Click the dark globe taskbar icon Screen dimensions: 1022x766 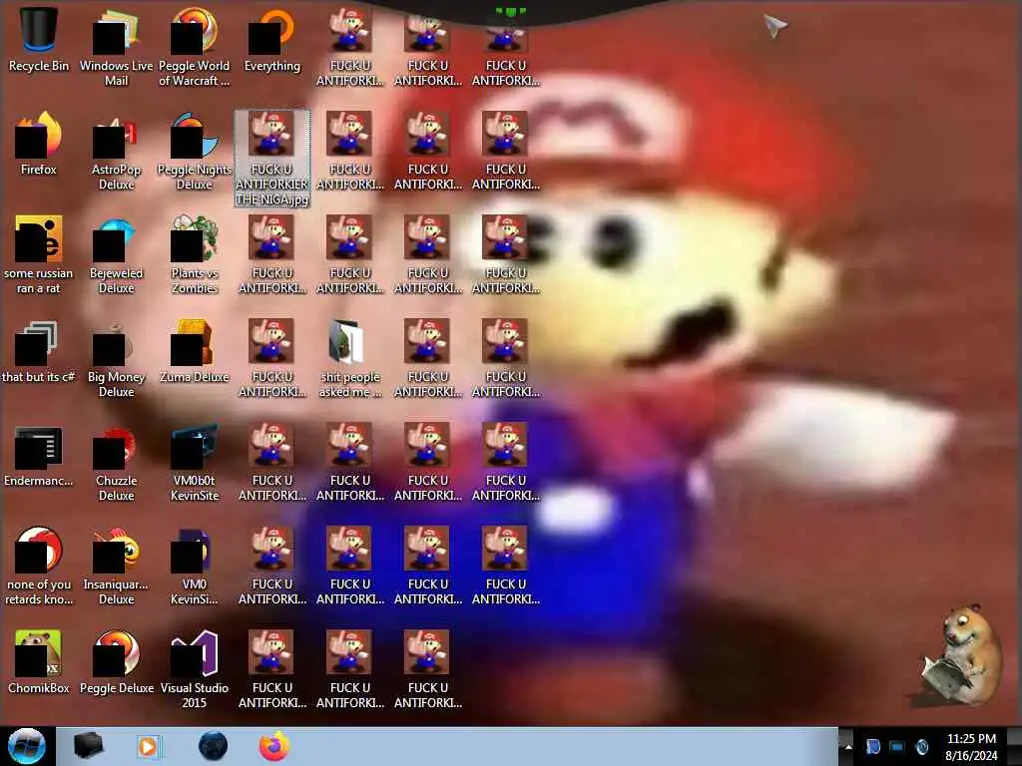(214, 746)
